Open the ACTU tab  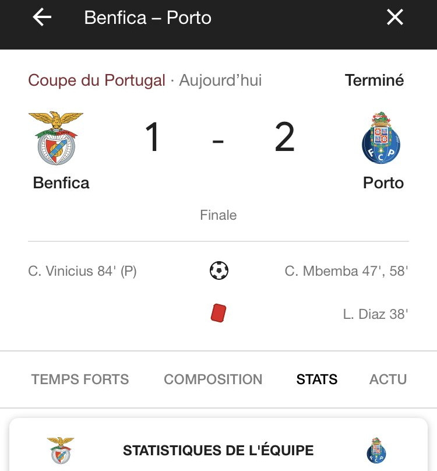click(387, 379)
